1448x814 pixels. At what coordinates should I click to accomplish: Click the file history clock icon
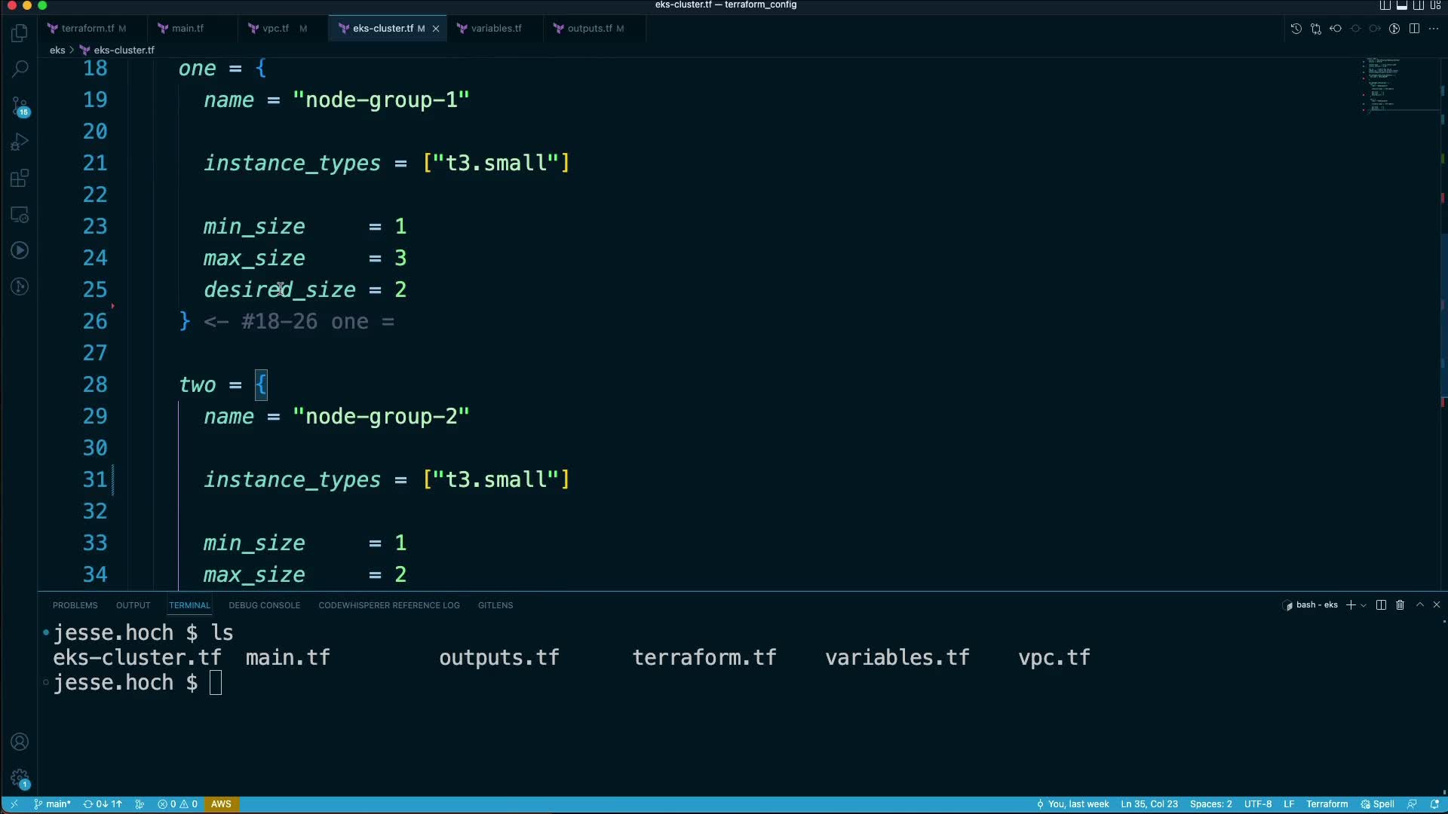(1296, 29)
